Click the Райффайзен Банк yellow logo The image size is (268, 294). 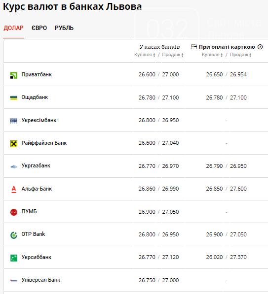point(14,144)
